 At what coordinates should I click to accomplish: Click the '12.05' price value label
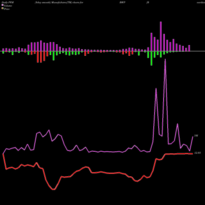197,153
